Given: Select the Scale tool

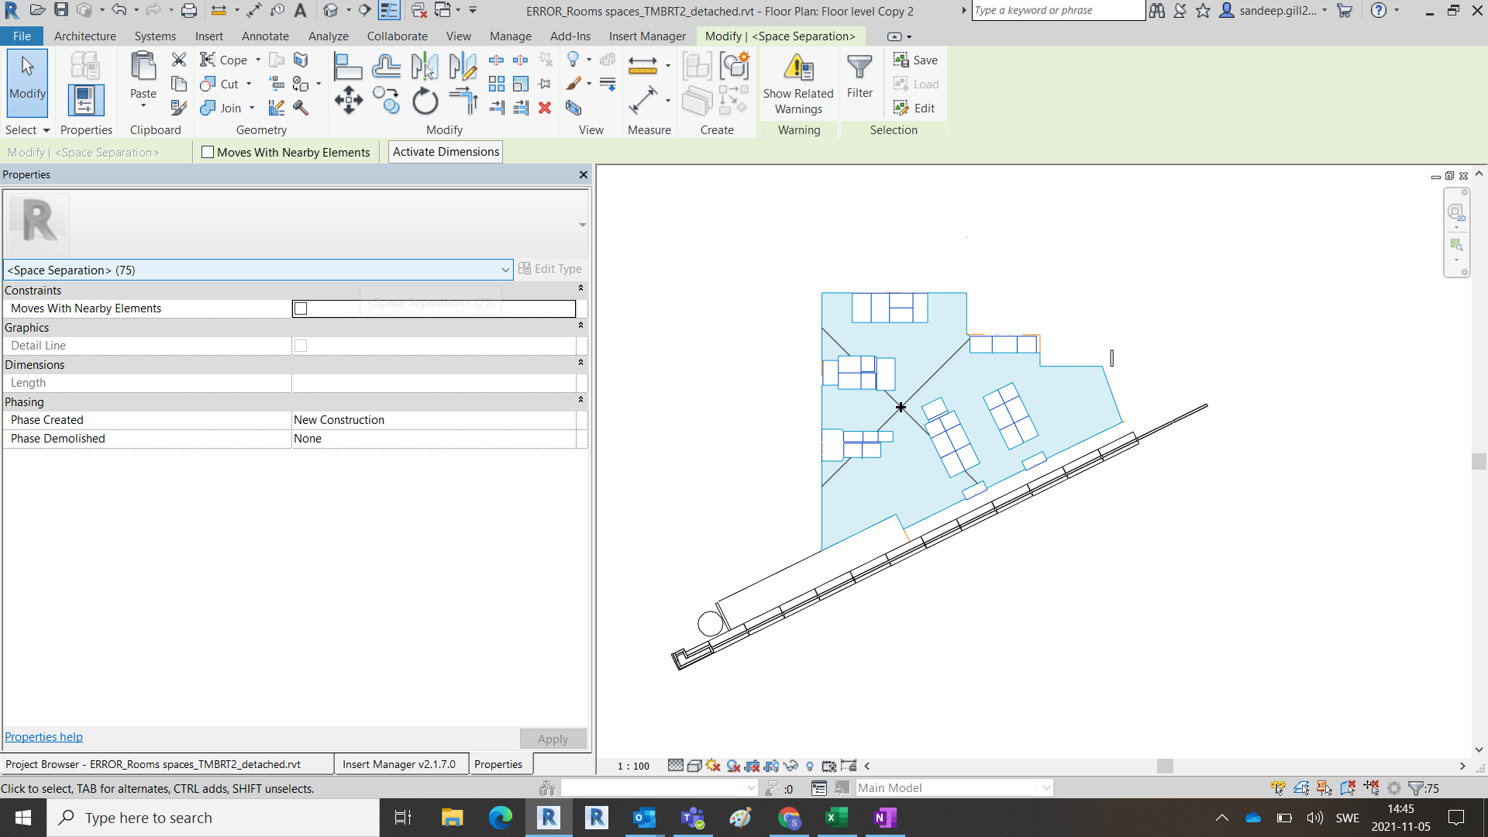Looking at the screenshot, I should 521,84.
